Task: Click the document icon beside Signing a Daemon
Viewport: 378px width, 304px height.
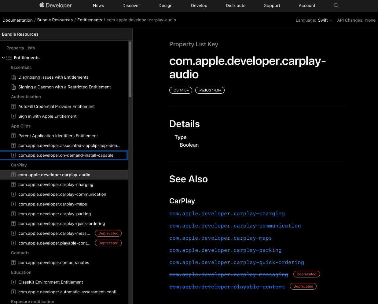Action: click(x=13, y=87)
